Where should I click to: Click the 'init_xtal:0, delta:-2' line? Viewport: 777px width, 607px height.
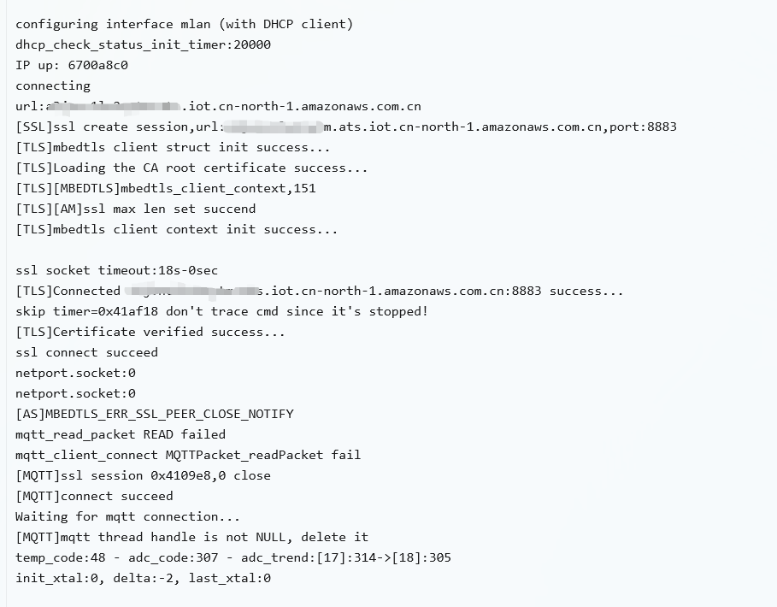coord(144,578)
